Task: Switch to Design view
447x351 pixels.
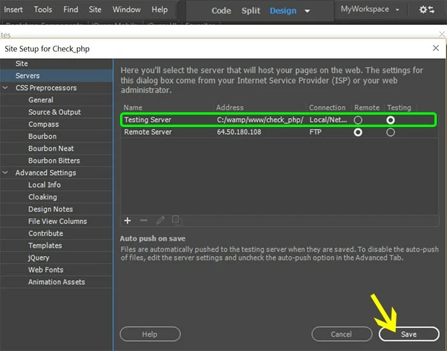Action: click(283, 11)
